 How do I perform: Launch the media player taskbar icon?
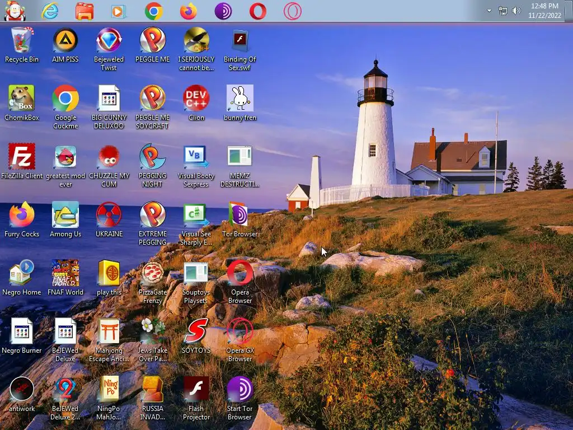(x=119, y=11)
